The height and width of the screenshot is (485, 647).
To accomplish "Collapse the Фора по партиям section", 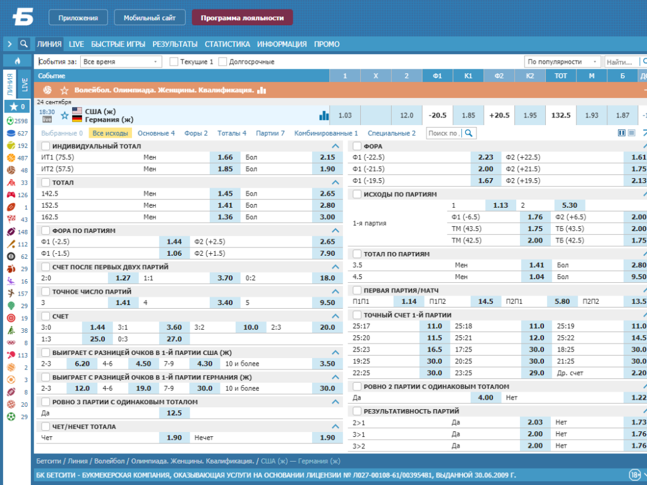I will click(x=336, y=231).
